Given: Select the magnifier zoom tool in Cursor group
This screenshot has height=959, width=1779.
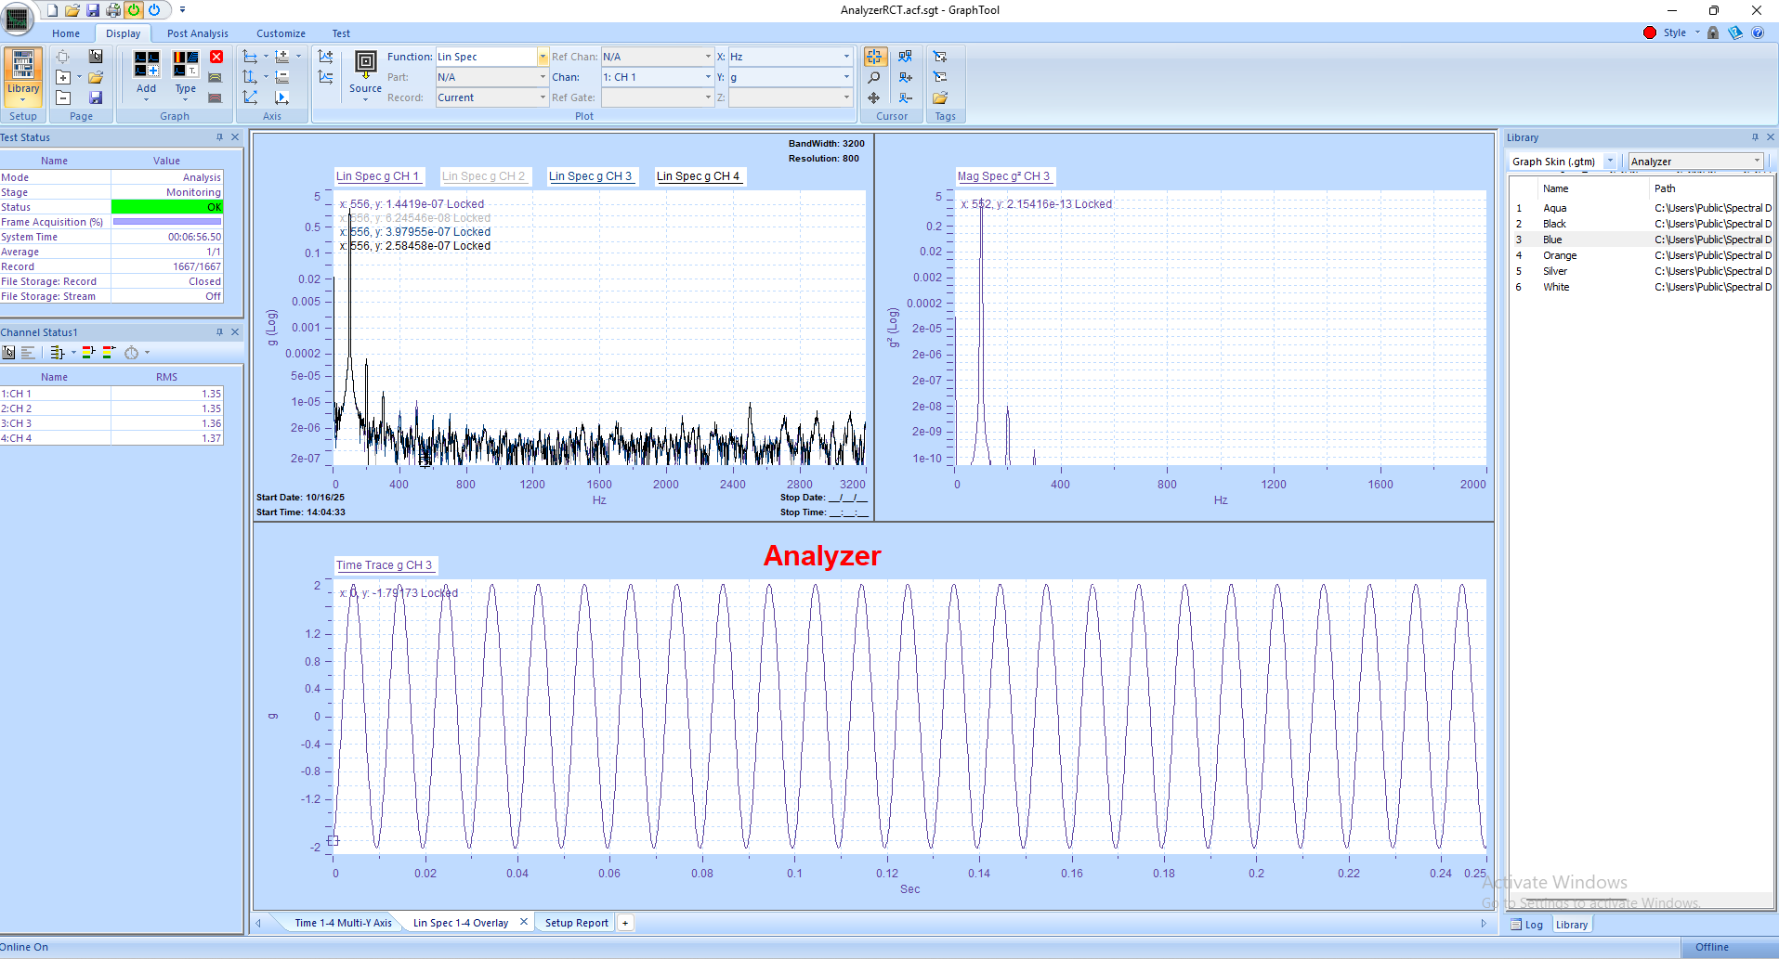Looking at the screenshot, I should (873, 77).
